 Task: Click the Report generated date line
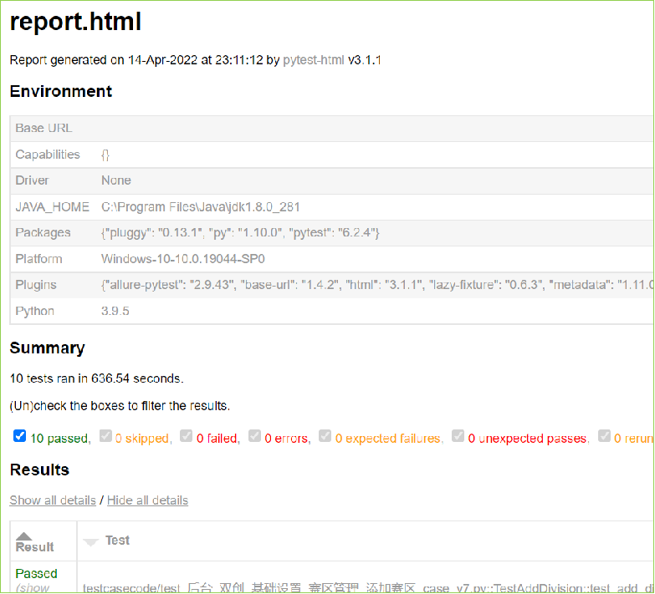[x=196, y=60]
